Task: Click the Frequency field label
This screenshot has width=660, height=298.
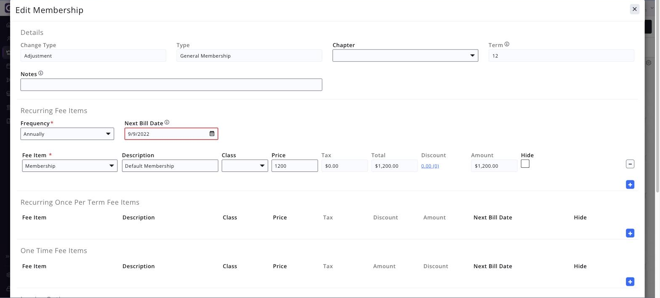Action: coord(35,123)
